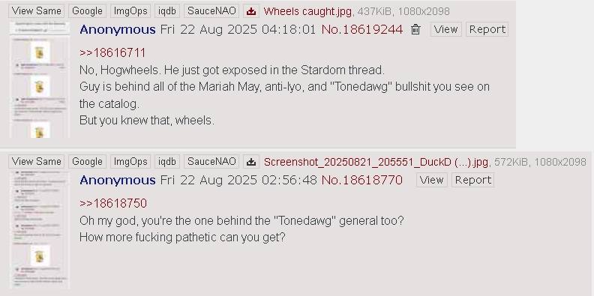The width and height of the screenshot is (594, 296).
Task: Open the thumbnail of post 18618770
Action: click(x=40, y=230)
